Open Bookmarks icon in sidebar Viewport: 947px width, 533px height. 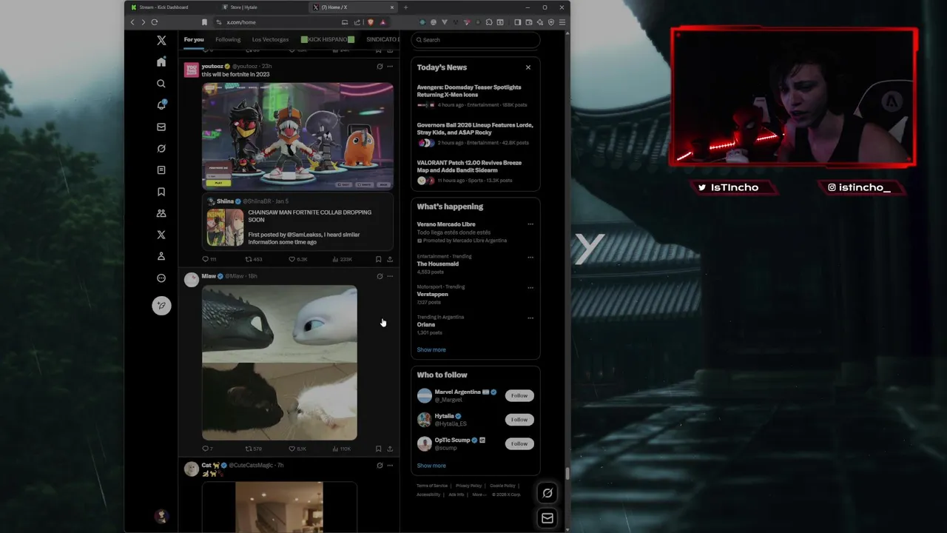161,192
